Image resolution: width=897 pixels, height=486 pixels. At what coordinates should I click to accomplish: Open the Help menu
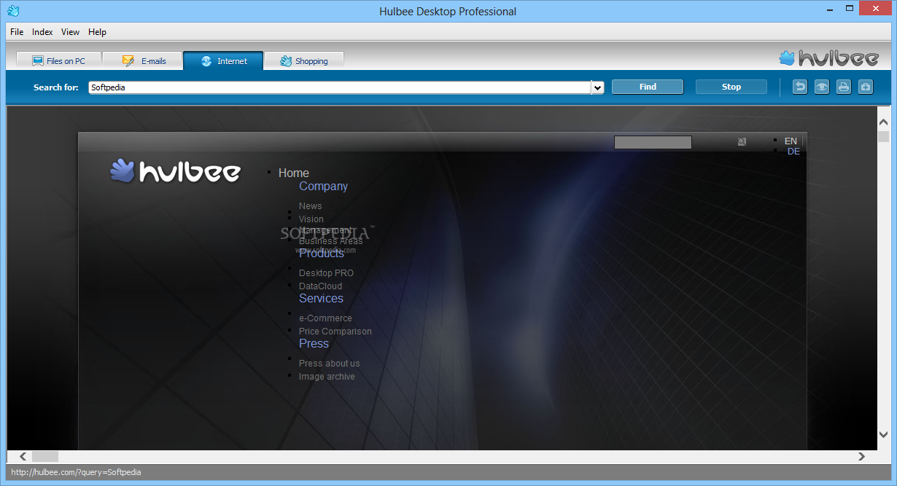point(97,32)
